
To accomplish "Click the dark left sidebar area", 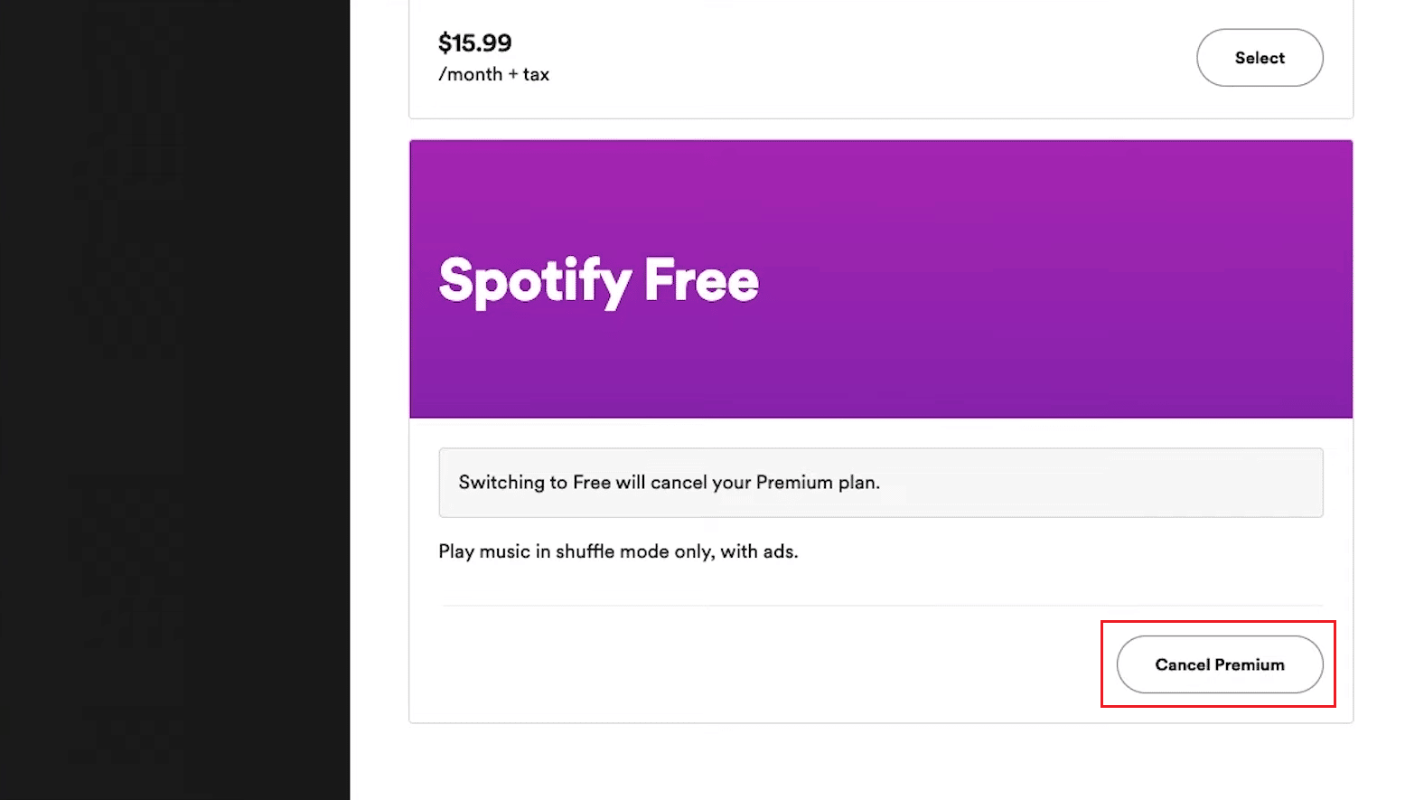I will click(x=174, y=400).
